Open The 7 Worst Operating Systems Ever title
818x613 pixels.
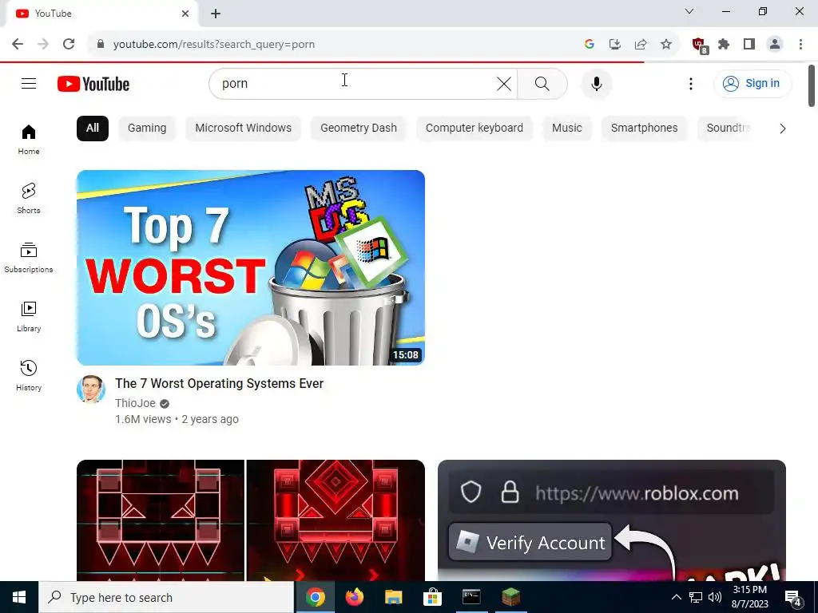pyautogui.click(x=219, y=384)
